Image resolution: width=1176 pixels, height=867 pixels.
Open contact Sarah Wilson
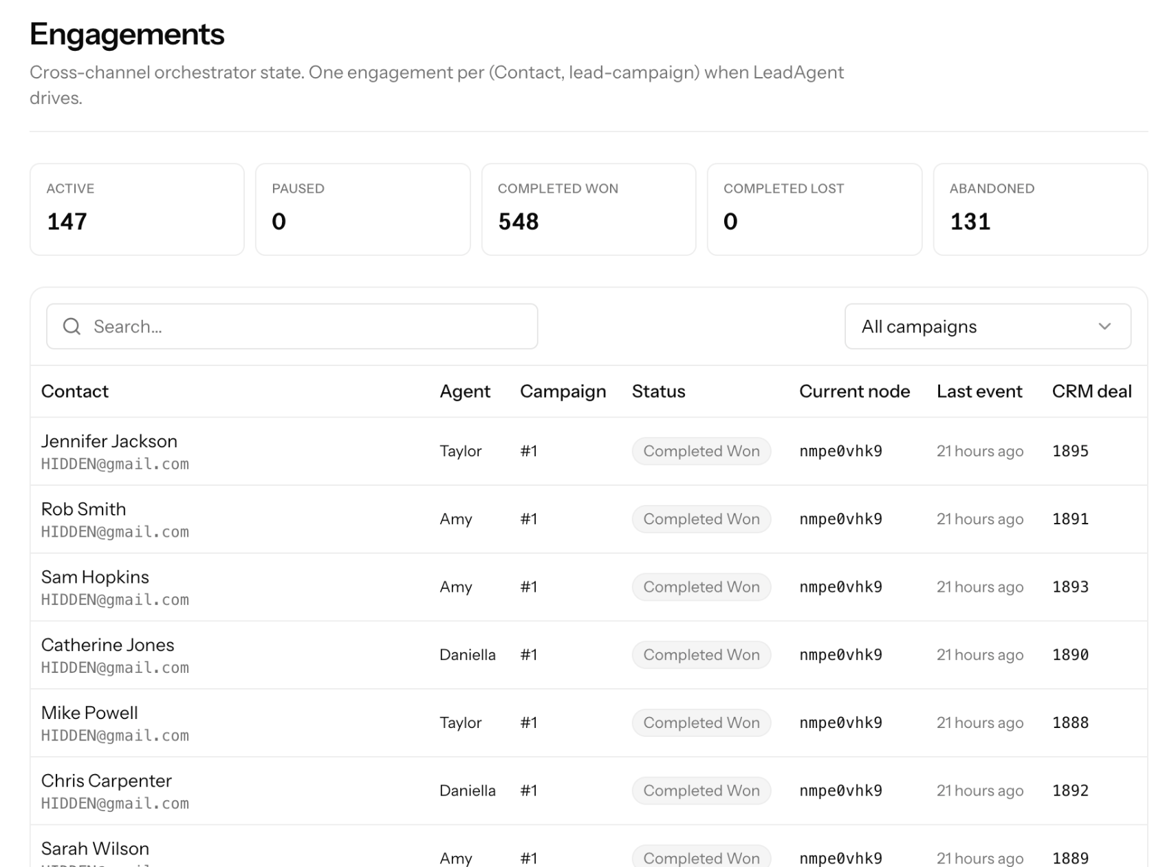point(95,848)
